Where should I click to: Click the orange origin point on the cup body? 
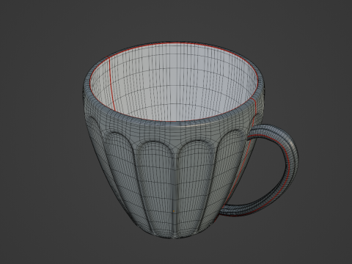click(x=174, y=211)
